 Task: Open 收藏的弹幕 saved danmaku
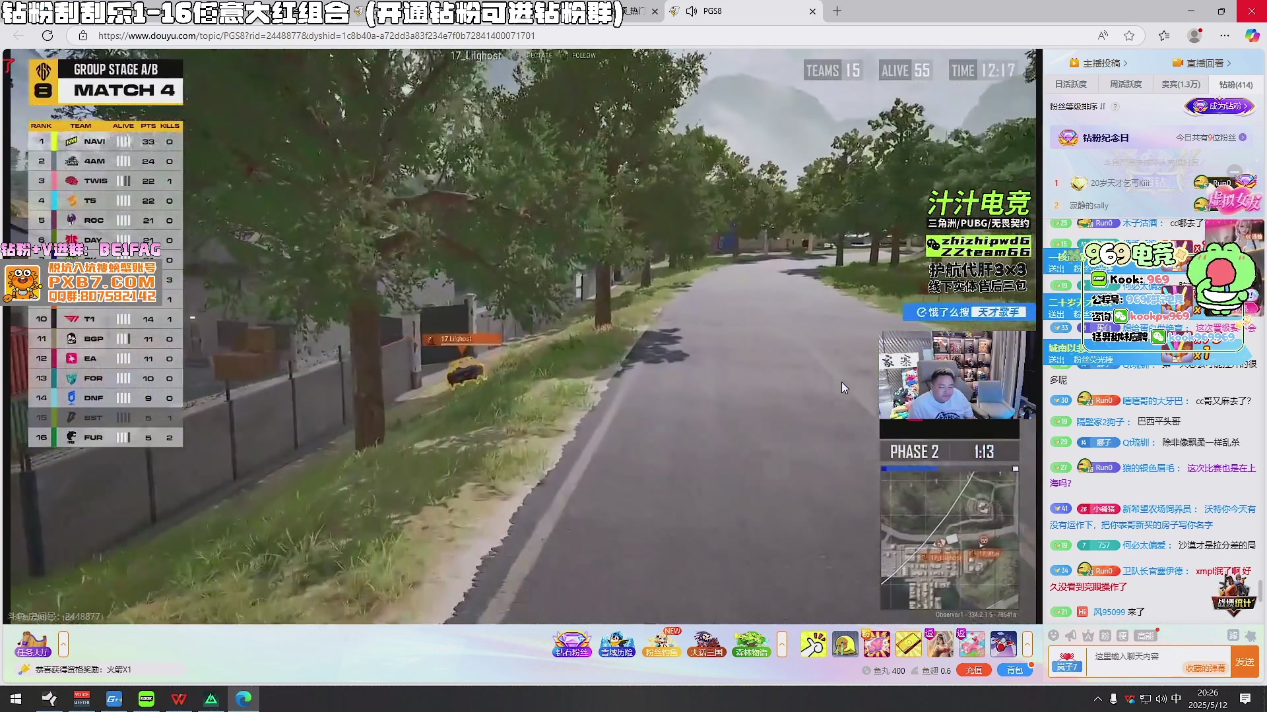coord(1205,668)
